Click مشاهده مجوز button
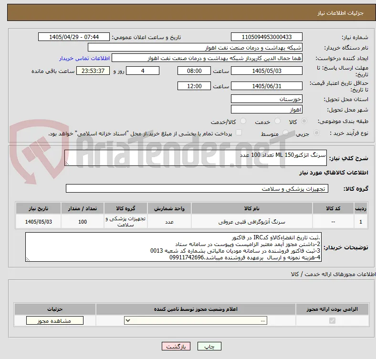This screenshot has width=376, height=359. (55, 321)
